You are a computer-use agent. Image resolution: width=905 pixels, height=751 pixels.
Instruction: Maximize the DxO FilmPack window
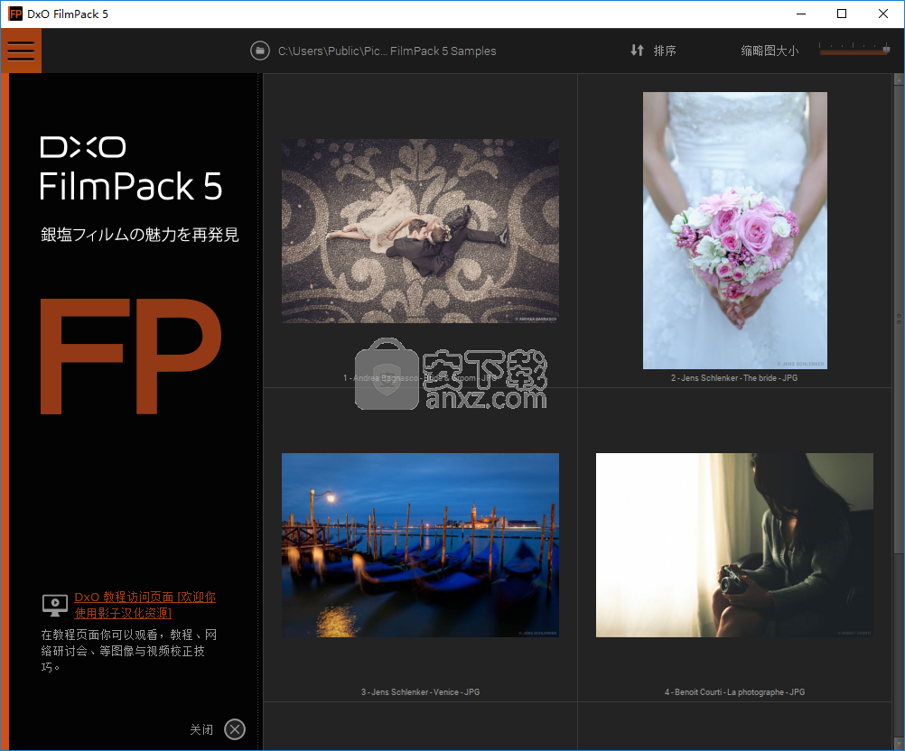(x=842, y=14)
